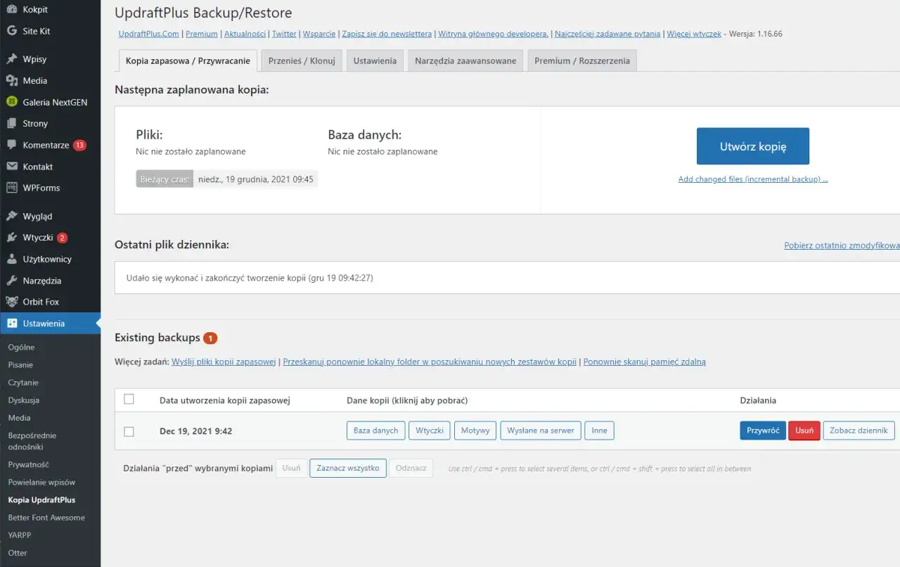Click the greyed Usuń button below the table
Image resolution: width=900 pixels, height=567 pixels.
point(292,468)
